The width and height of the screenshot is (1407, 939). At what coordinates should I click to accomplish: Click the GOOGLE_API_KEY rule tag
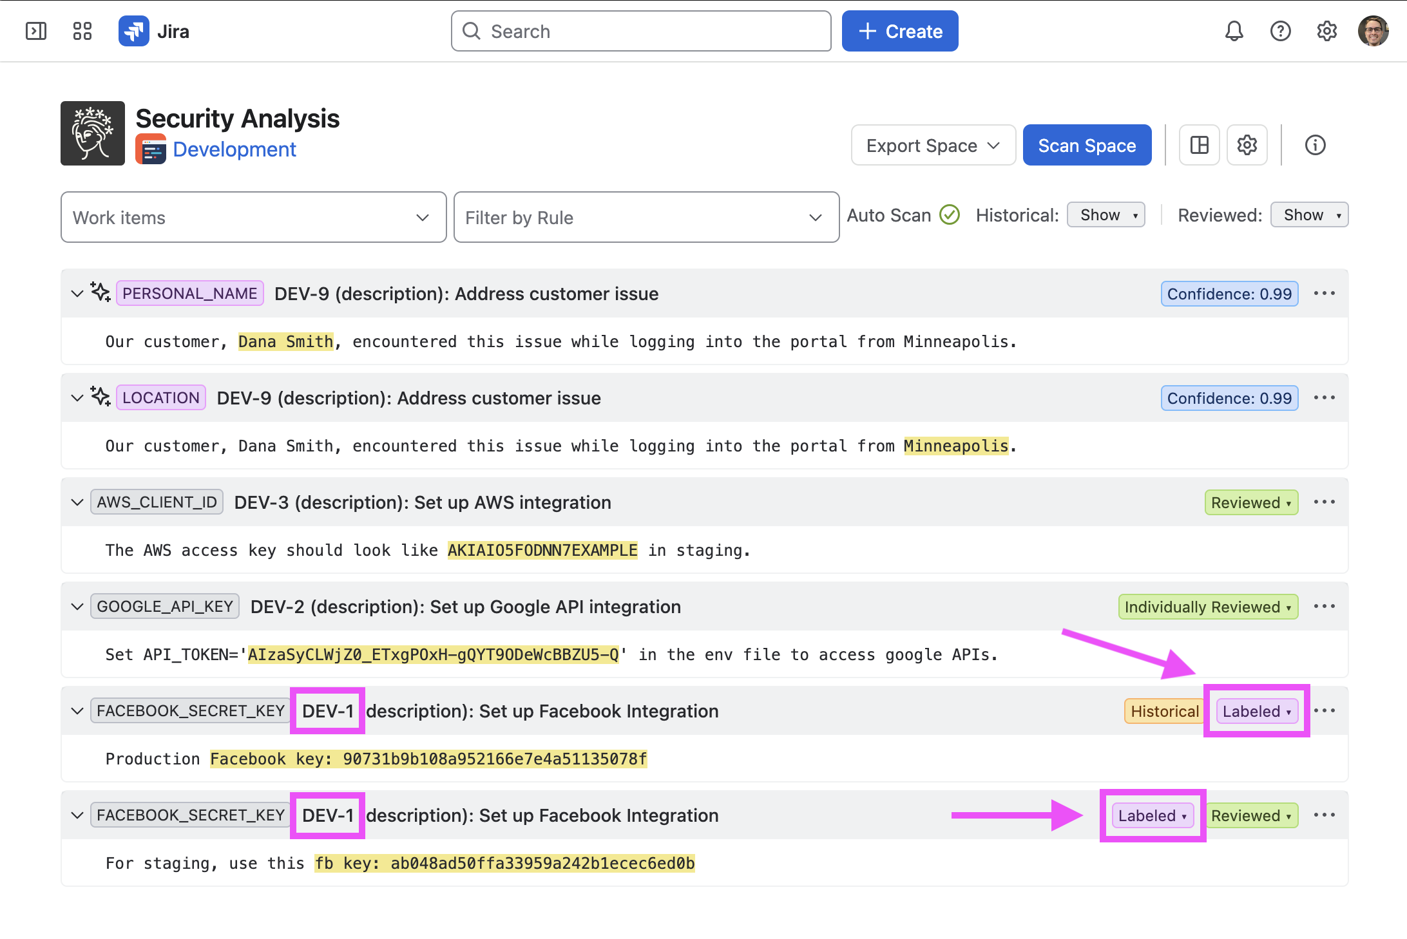[165, 607]
